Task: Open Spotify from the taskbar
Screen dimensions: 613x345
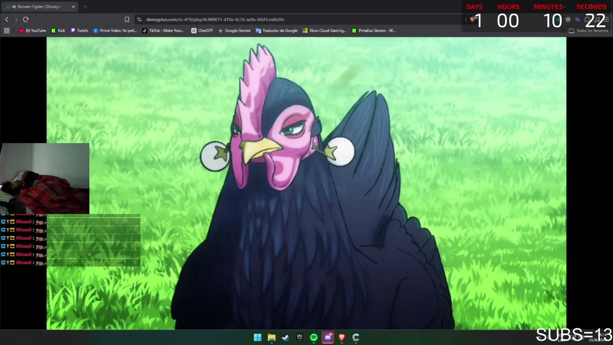Action: (x=314, y=337)
